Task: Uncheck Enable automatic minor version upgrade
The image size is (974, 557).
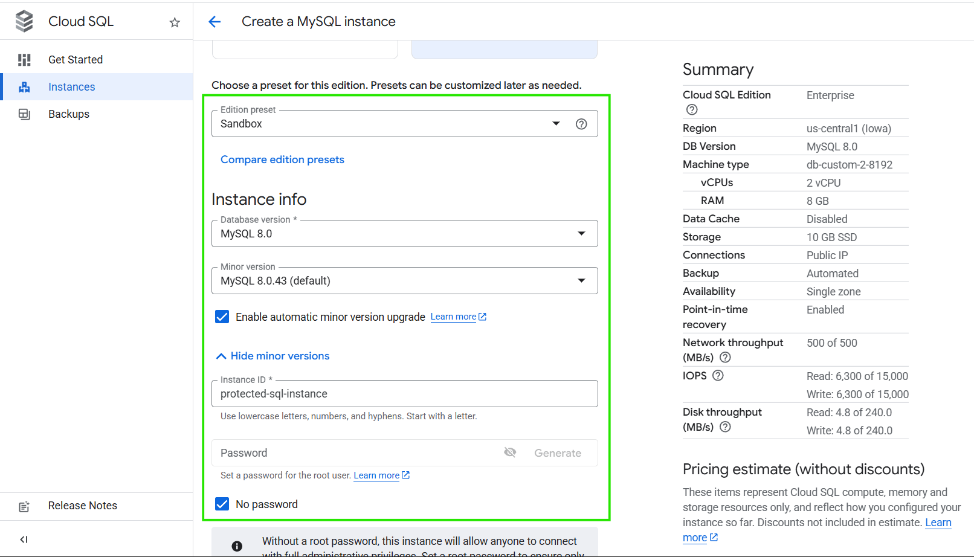Action: click(222, 317)
